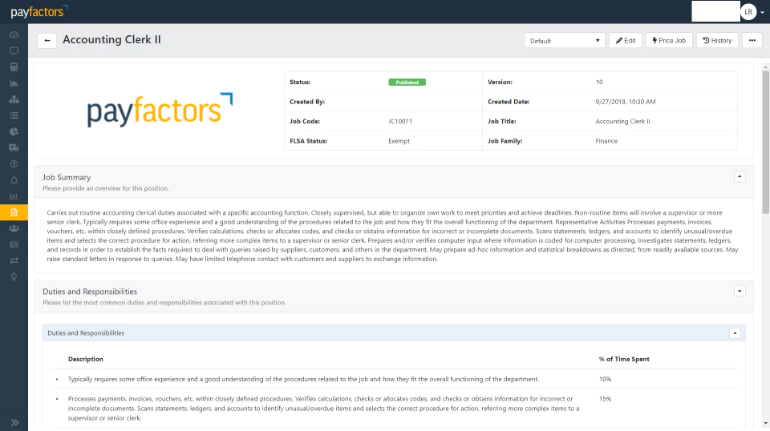Click the Published status badge

[407, 83]
